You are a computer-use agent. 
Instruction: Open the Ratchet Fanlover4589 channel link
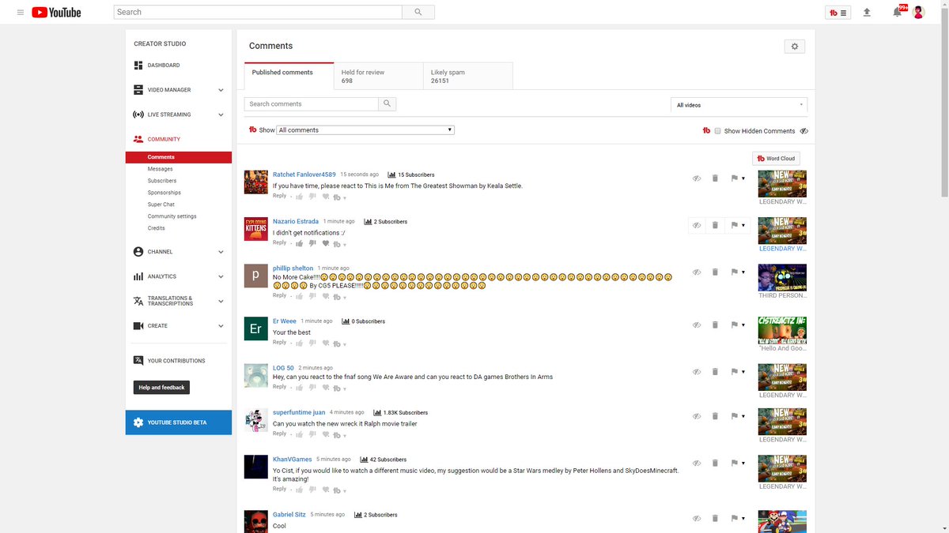point(304,175)
